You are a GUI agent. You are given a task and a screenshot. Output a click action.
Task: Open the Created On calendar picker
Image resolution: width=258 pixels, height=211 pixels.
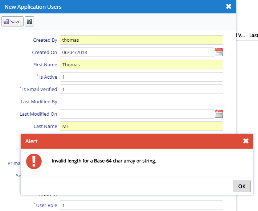coord(219,52)
